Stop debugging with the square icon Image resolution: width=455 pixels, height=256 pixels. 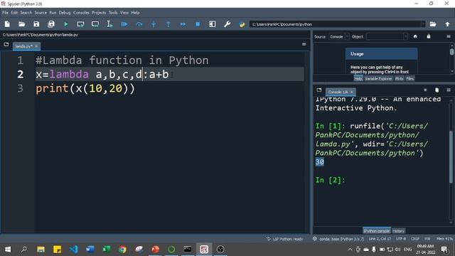point(198,24)
